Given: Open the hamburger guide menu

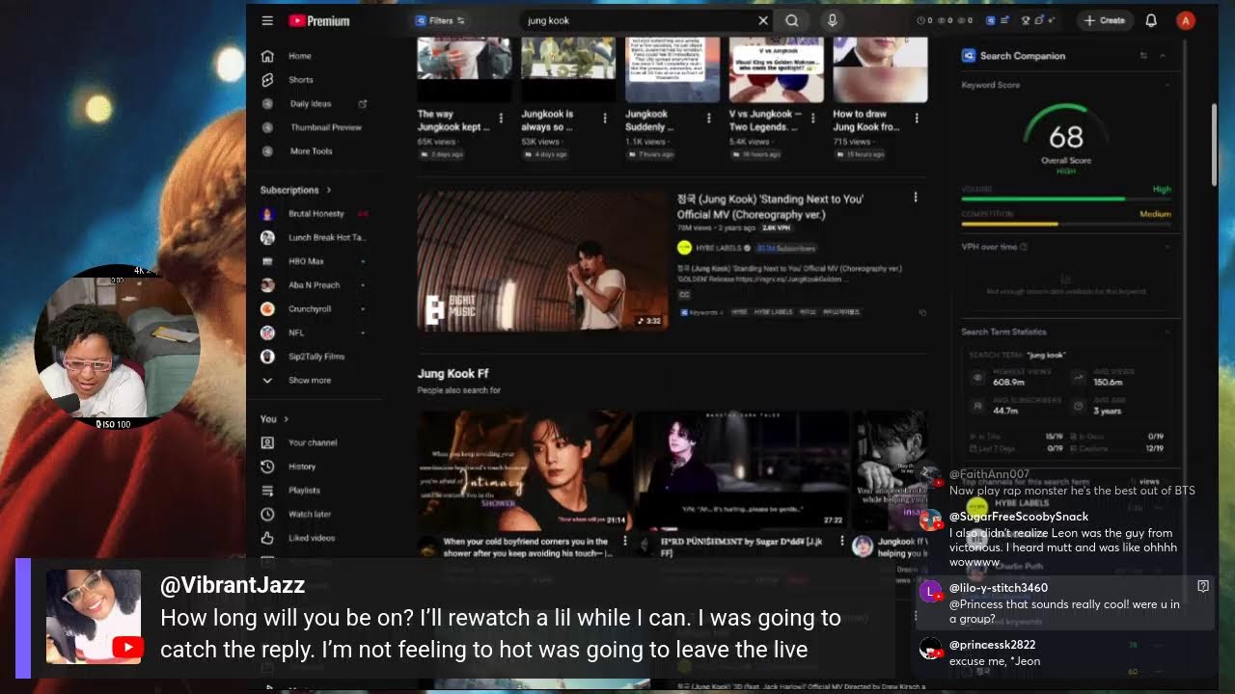Looking at the screenshot, I should pos(267,20).
